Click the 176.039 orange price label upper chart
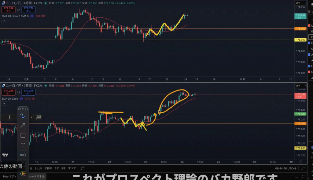Viewport: 313px width, 180px height. pos(300,29)
